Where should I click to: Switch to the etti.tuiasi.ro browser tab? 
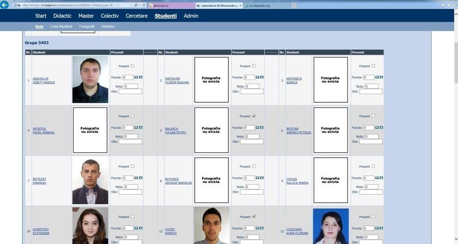[171, 5]
